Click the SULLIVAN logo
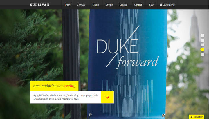 [39, 5]
